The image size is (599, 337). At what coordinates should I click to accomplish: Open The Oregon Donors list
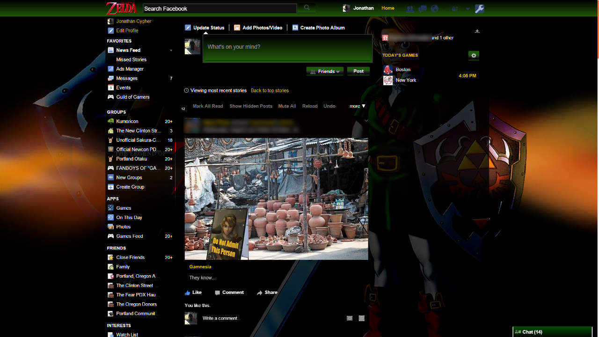137,304
